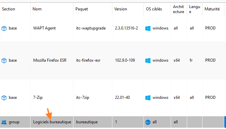Screen dimensions: 226x129
Task: Click the Windows logo in the Firefox ESR row
Action: tap(148, 60)
